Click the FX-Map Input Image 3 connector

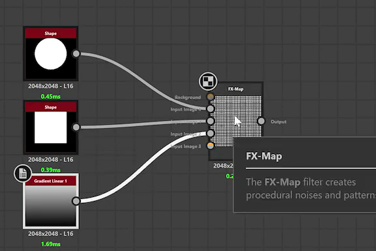coord(210,146)
